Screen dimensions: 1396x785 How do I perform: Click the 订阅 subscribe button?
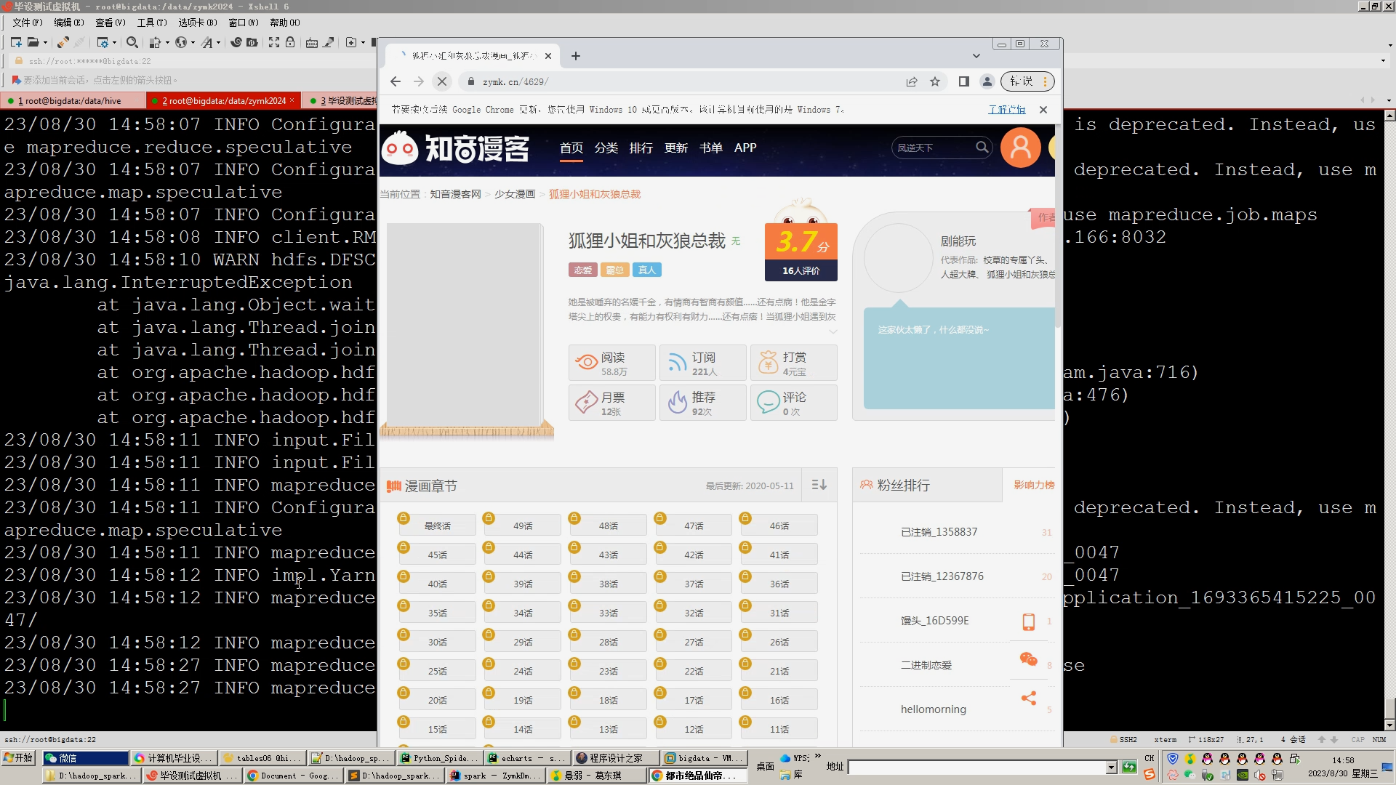[702, 363]
